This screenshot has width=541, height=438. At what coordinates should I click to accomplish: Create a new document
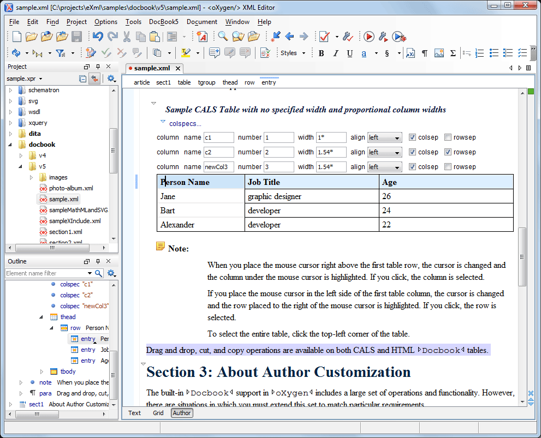click(16, 36)
